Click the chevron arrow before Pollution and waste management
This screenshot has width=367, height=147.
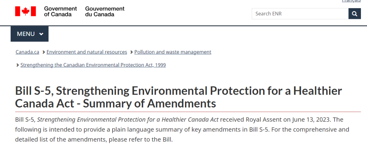click(132, 52)
